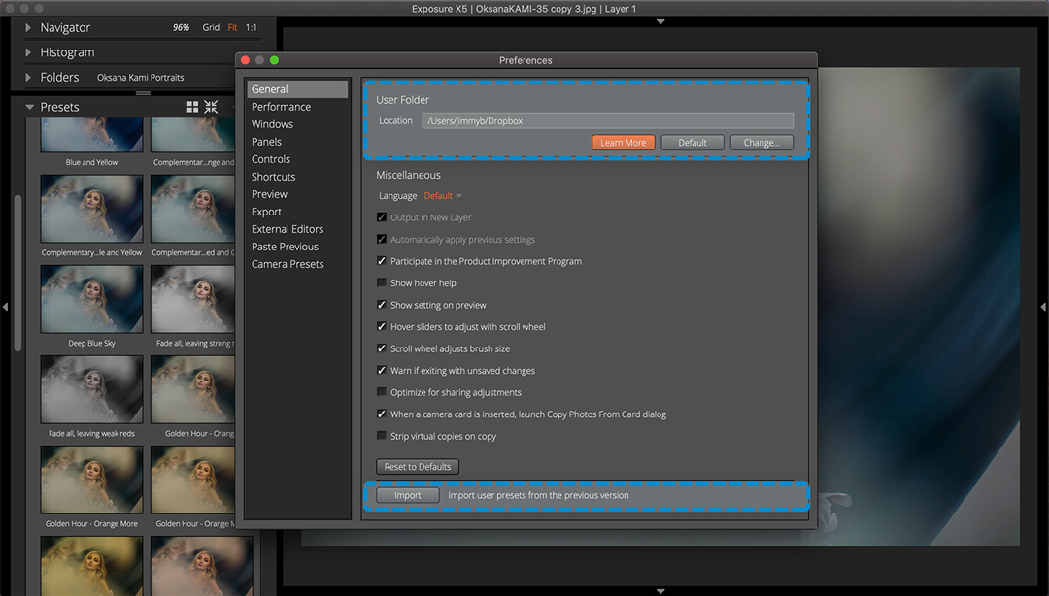
Task: Click right panel hide arrow on screen edge
Action: (x=1043, y=307)
